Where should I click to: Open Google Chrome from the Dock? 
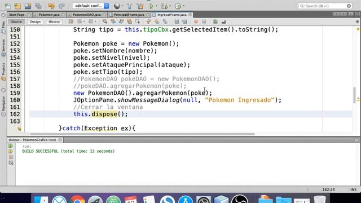click(77, 199)
